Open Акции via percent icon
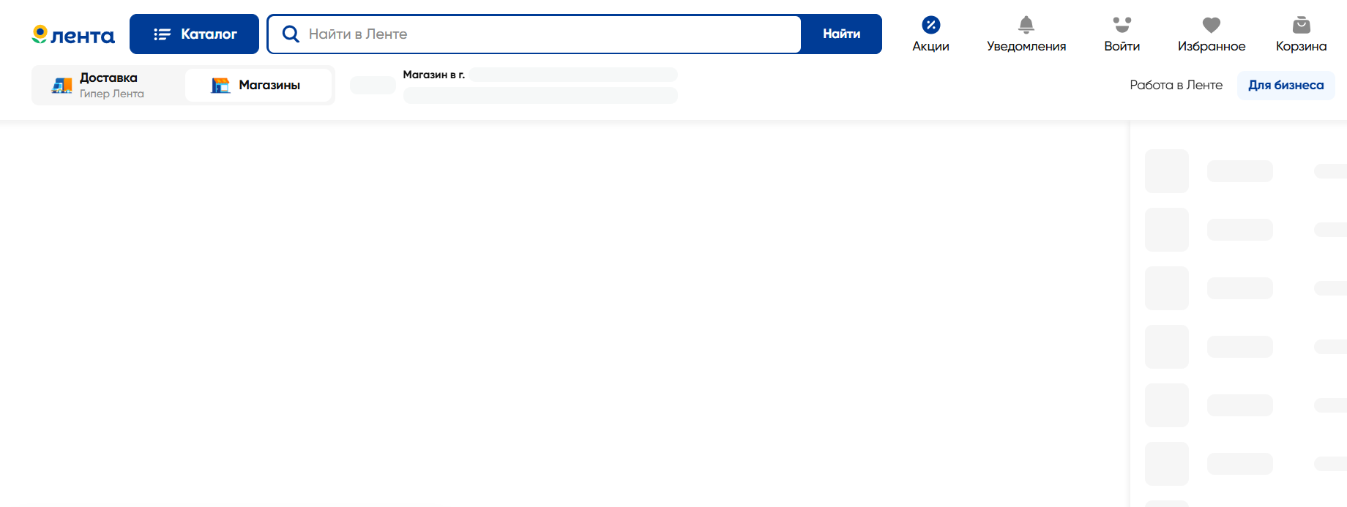Screen dimensions: 1347x507 pyautogui.click(x=930, y=25)
